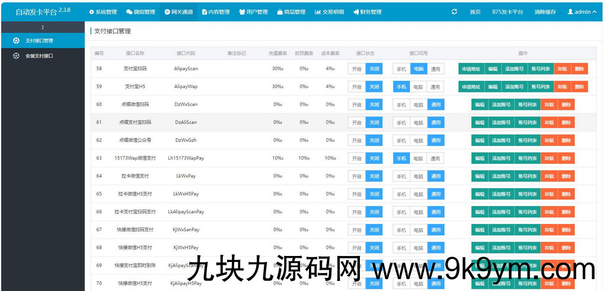The height and width of the screenshot is (291, 603).
Task: Open 交易明细 menu with chart icon
Action: tap(329, 12)
